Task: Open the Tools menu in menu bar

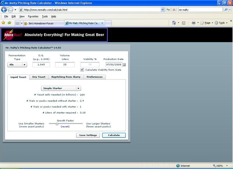Action: click(x=45, y=17)
